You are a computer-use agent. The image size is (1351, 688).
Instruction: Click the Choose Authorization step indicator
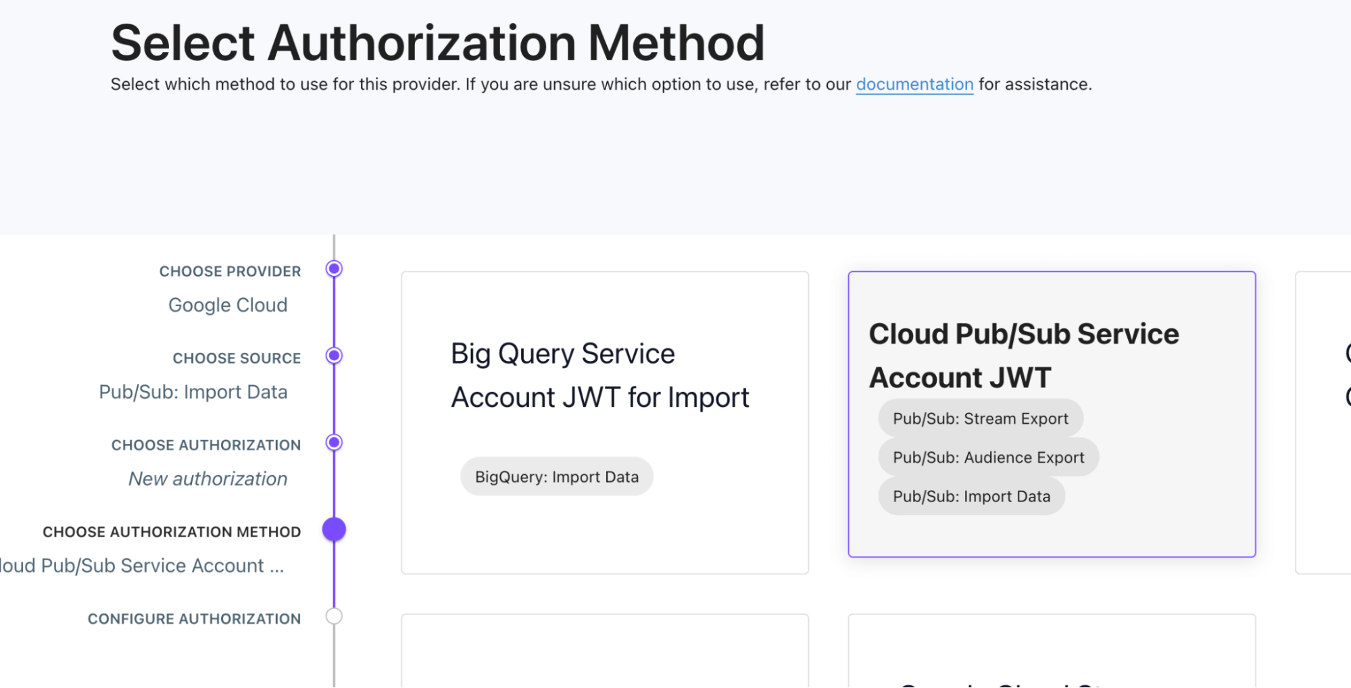(334, 443)
